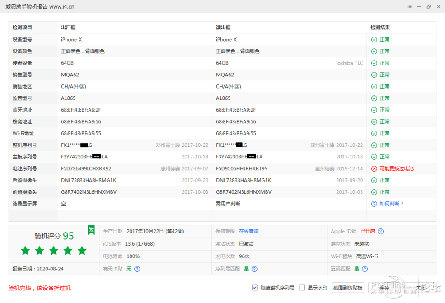Click the help icon next to 有无卡贴
Viewport: 445px width, 303px height.
pos(137,269)
